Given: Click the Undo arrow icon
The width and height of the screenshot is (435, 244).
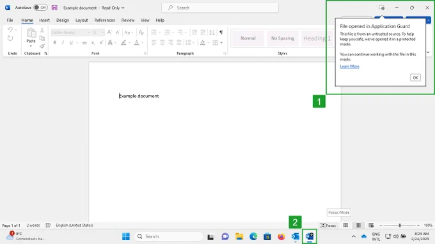Looking at the screenshot, I should [x=10, y=29].
